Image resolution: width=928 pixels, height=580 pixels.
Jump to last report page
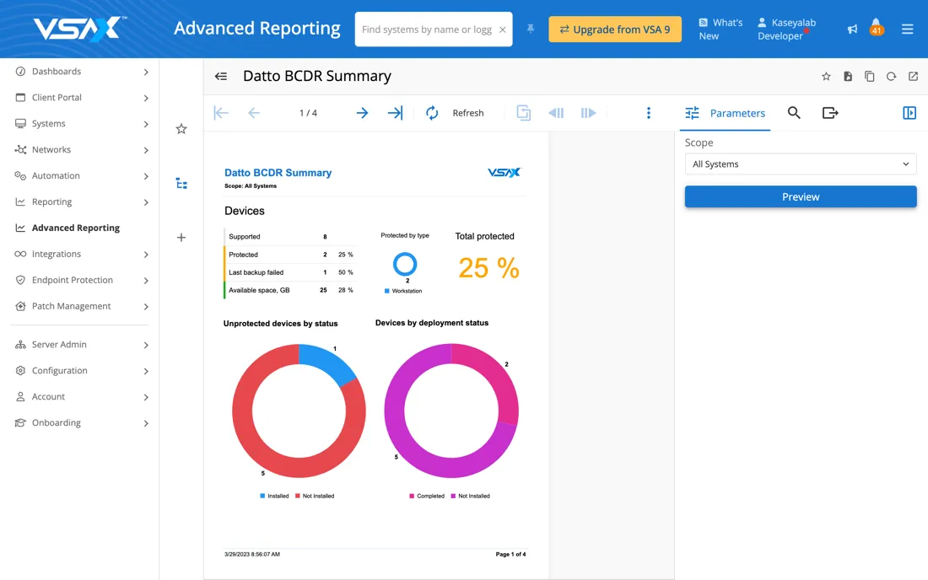point(395,113)
